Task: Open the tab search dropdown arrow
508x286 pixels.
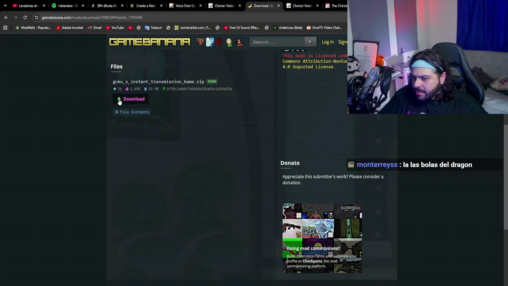Action: (x=5, y=6)
